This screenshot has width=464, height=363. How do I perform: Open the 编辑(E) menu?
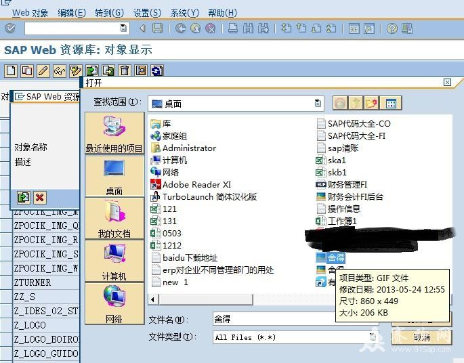point(72,13)
